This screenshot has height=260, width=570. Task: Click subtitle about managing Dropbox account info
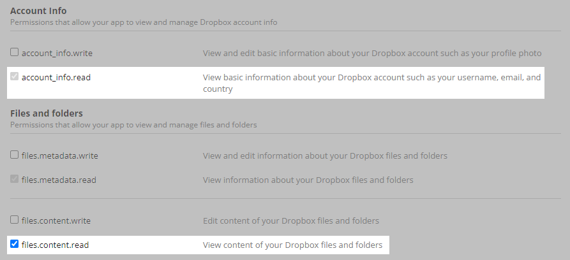[x=144, y=22]
